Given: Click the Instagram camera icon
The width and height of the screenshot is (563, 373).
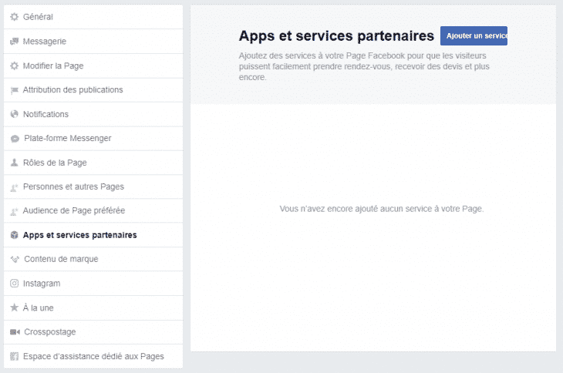Looking at the screenshot, I should 14,284.
